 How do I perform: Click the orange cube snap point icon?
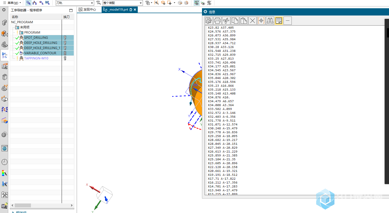click(x=163, y=3)
